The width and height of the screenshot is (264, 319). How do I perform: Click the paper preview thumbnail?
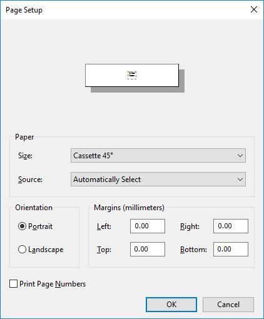(132, 75)
